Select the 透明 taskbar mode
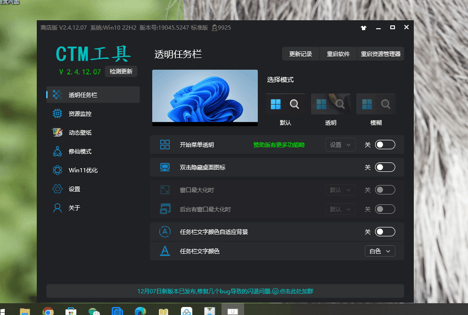 (x=331, y=110)
